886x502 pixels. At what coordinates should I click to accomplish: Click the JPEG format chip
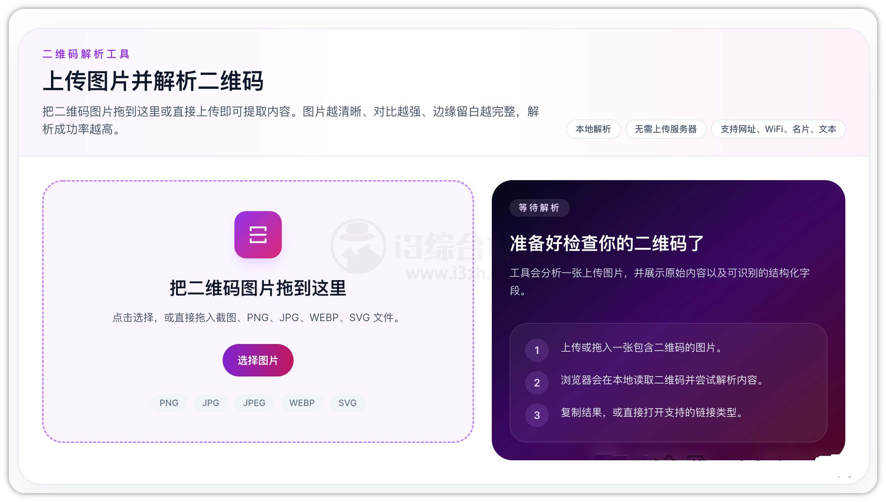pyautogui.click(x=254, y=403)
